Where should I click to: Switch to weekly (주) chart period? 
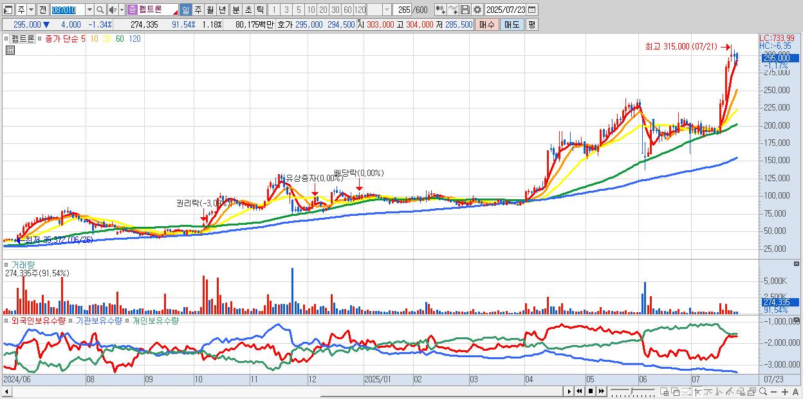tap(198, 10)
